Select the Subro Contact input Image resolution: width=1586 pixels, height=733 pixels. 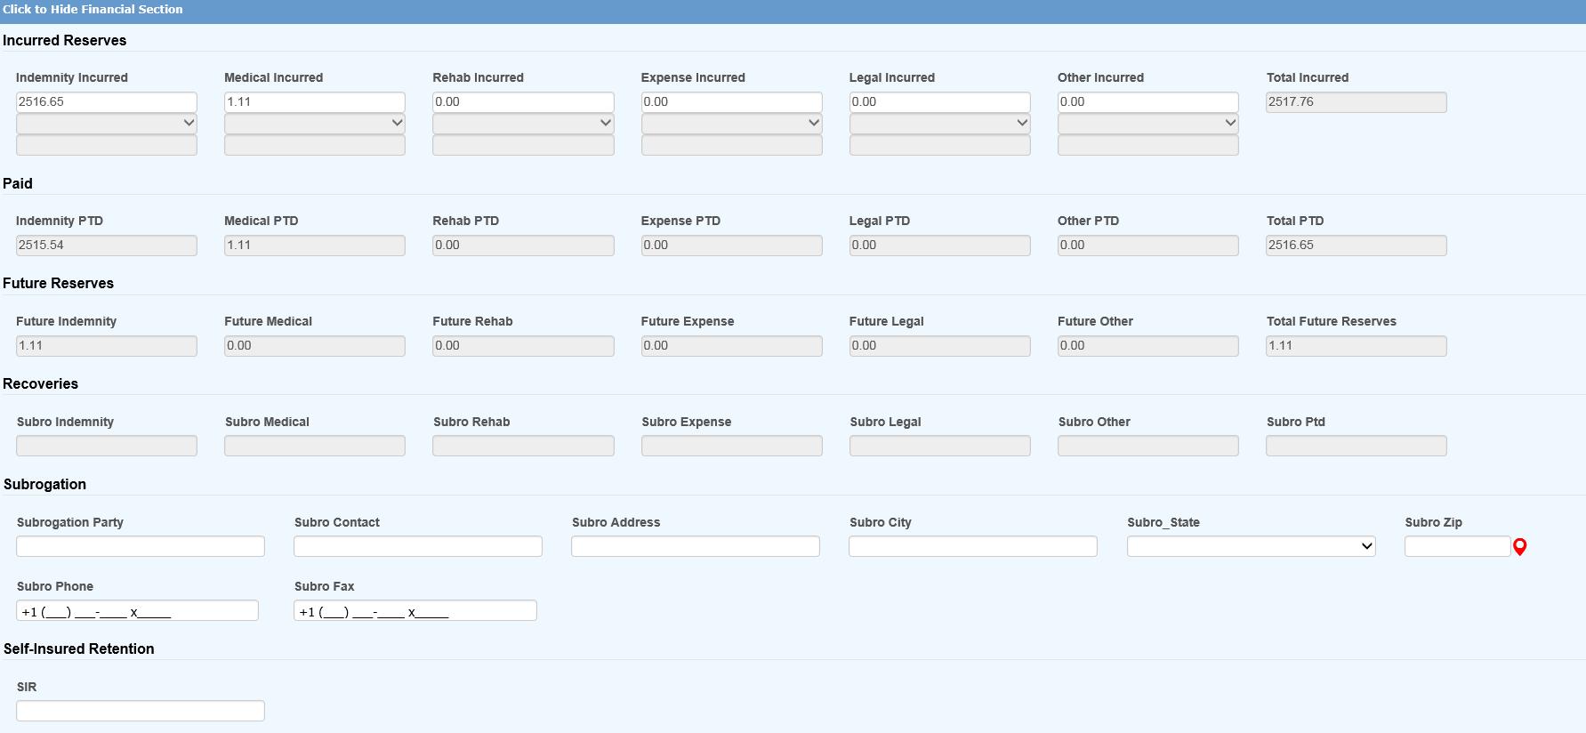tap(418, 546)
